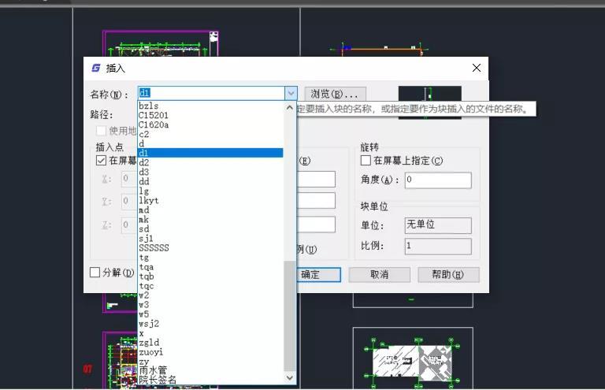Select the 'SSSSSS' block entry

tap(154, 247)
